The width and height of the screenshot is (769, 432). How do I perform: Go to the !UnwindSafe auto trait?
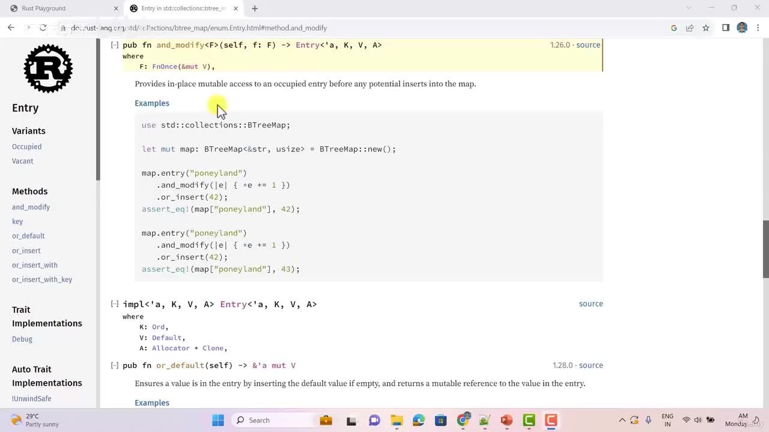pyautogui.click(x=31, y=399)
